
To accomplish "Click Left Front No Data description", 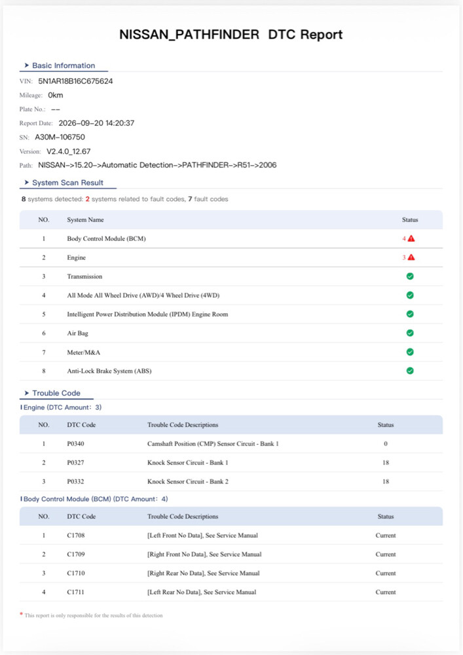I will (202, 536).
